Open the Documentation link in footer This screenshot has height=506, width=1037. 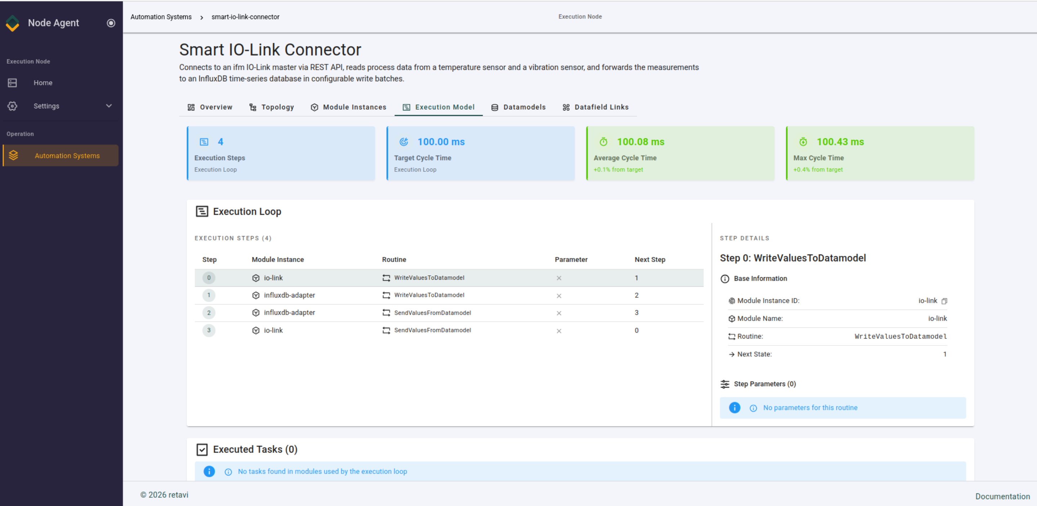pyautogui.click(x=1002, y=496)
